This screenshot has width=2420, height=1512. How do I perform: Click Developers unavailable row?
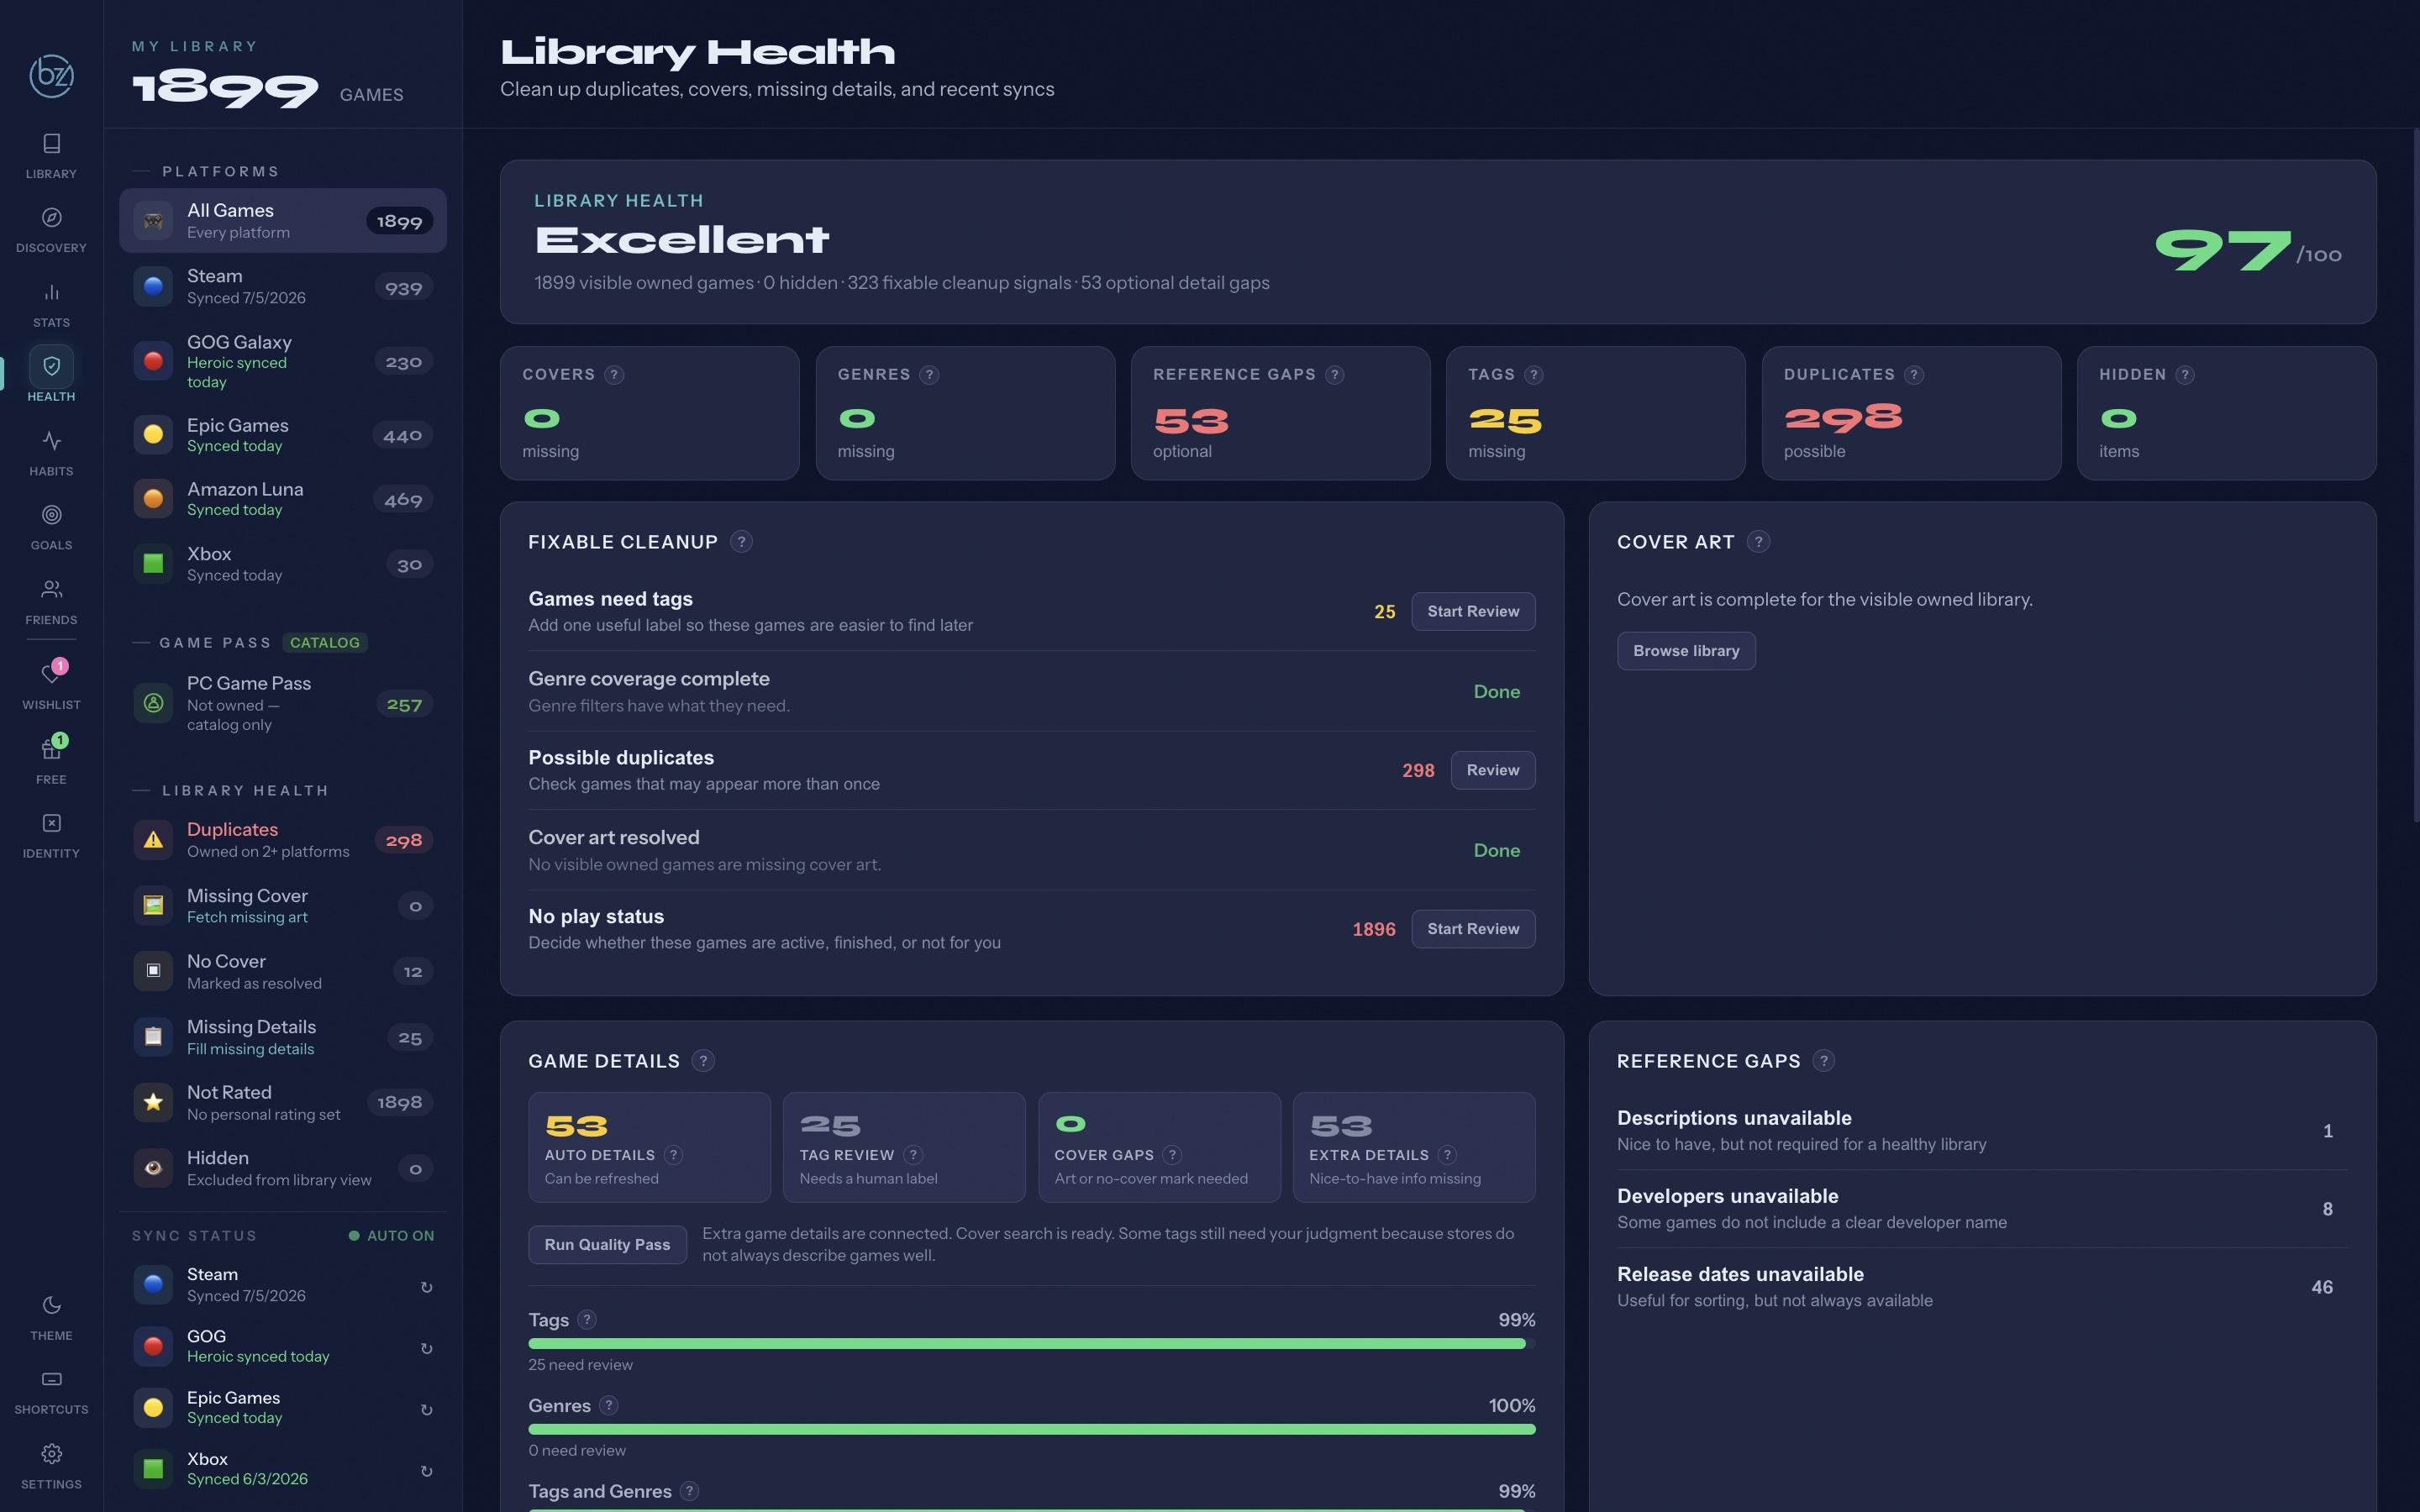tap(1982, 1209)
